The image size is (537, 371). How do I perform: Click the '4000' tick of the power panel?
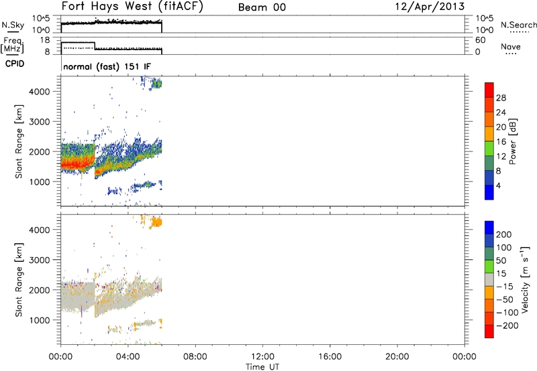pos(40,92)
